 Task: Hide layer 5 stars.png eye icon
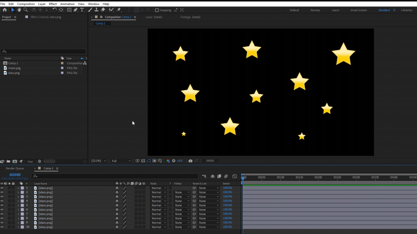click(2, 205)
